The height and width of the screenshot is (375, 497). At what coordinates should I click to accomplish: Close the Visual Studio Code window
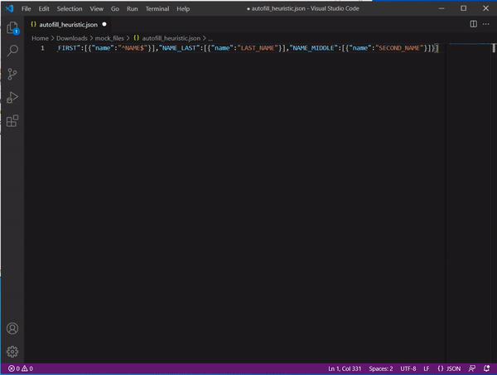coord(485,8)
